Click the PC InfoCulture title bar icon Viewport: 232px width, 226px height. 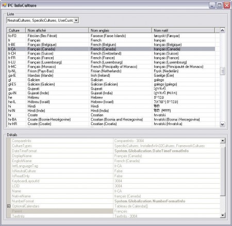(4, 5)
